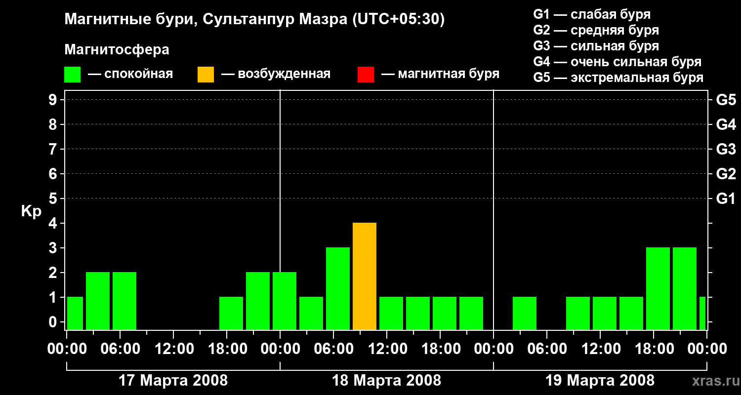Click the '19 Марта 2008' date label
This screenshot has height=395, width=741.
pos(600,381)
